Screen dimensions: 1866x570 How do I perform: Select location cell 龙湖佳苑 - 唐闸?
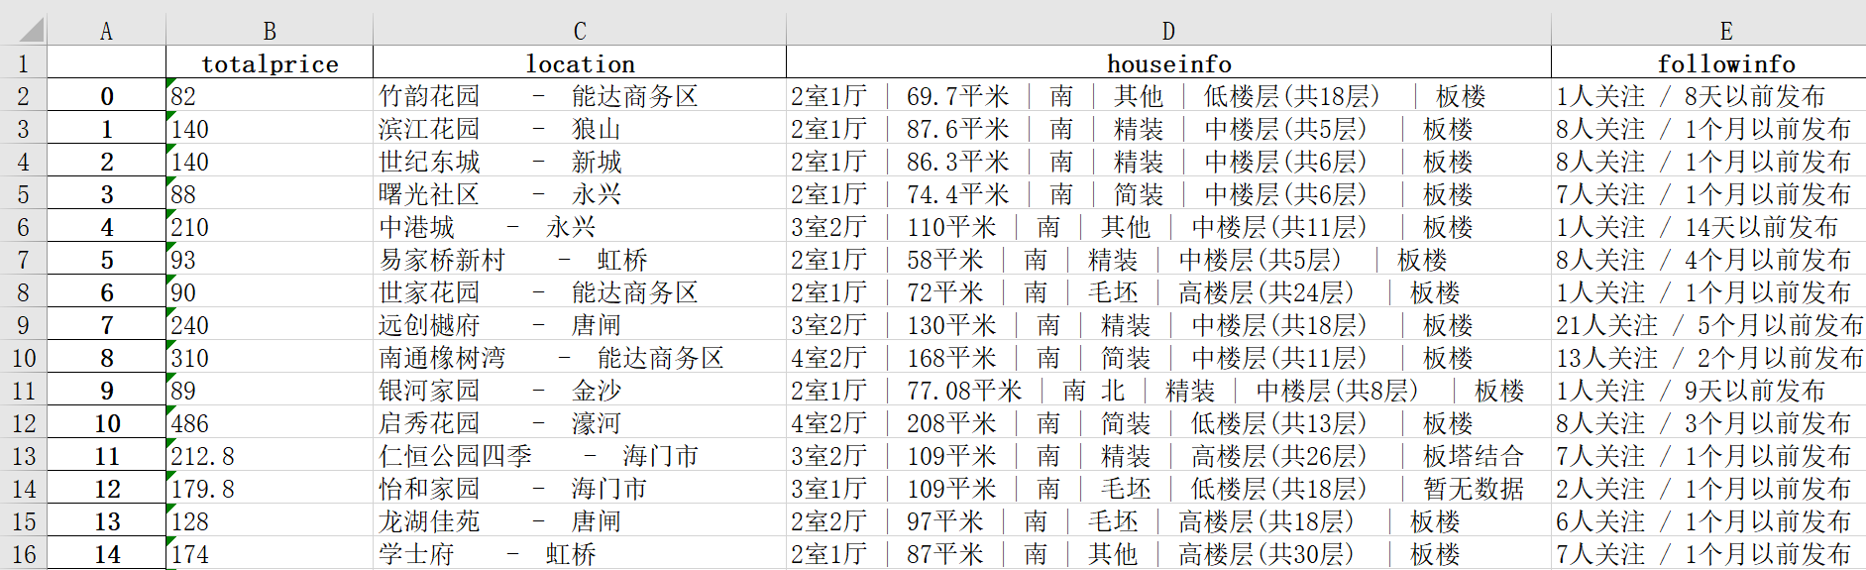click(580, 521)
